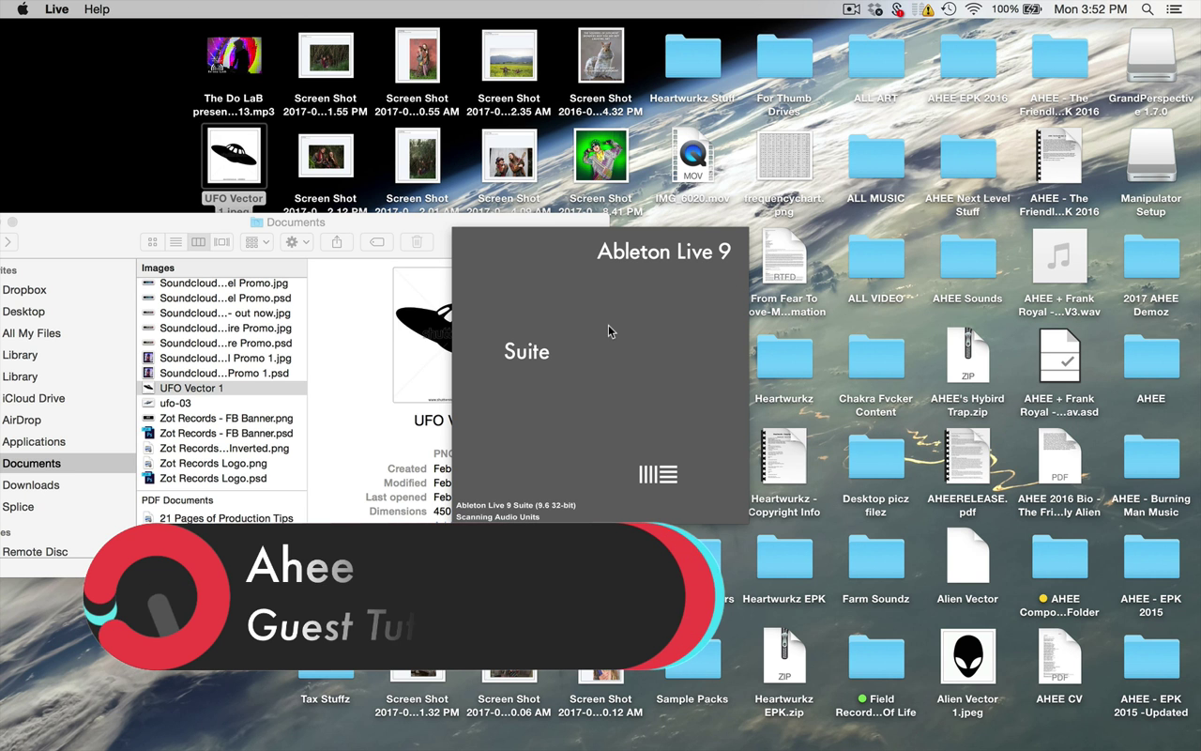Open the Help menu
This screenshot has height=751, width=1201.
click(x=97, y=9)
